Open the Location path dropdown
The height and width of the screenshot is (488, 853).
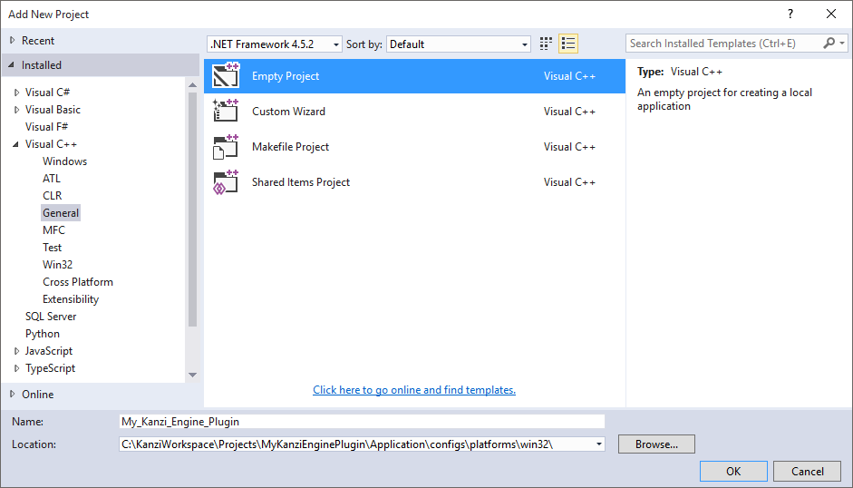[597, 444]
